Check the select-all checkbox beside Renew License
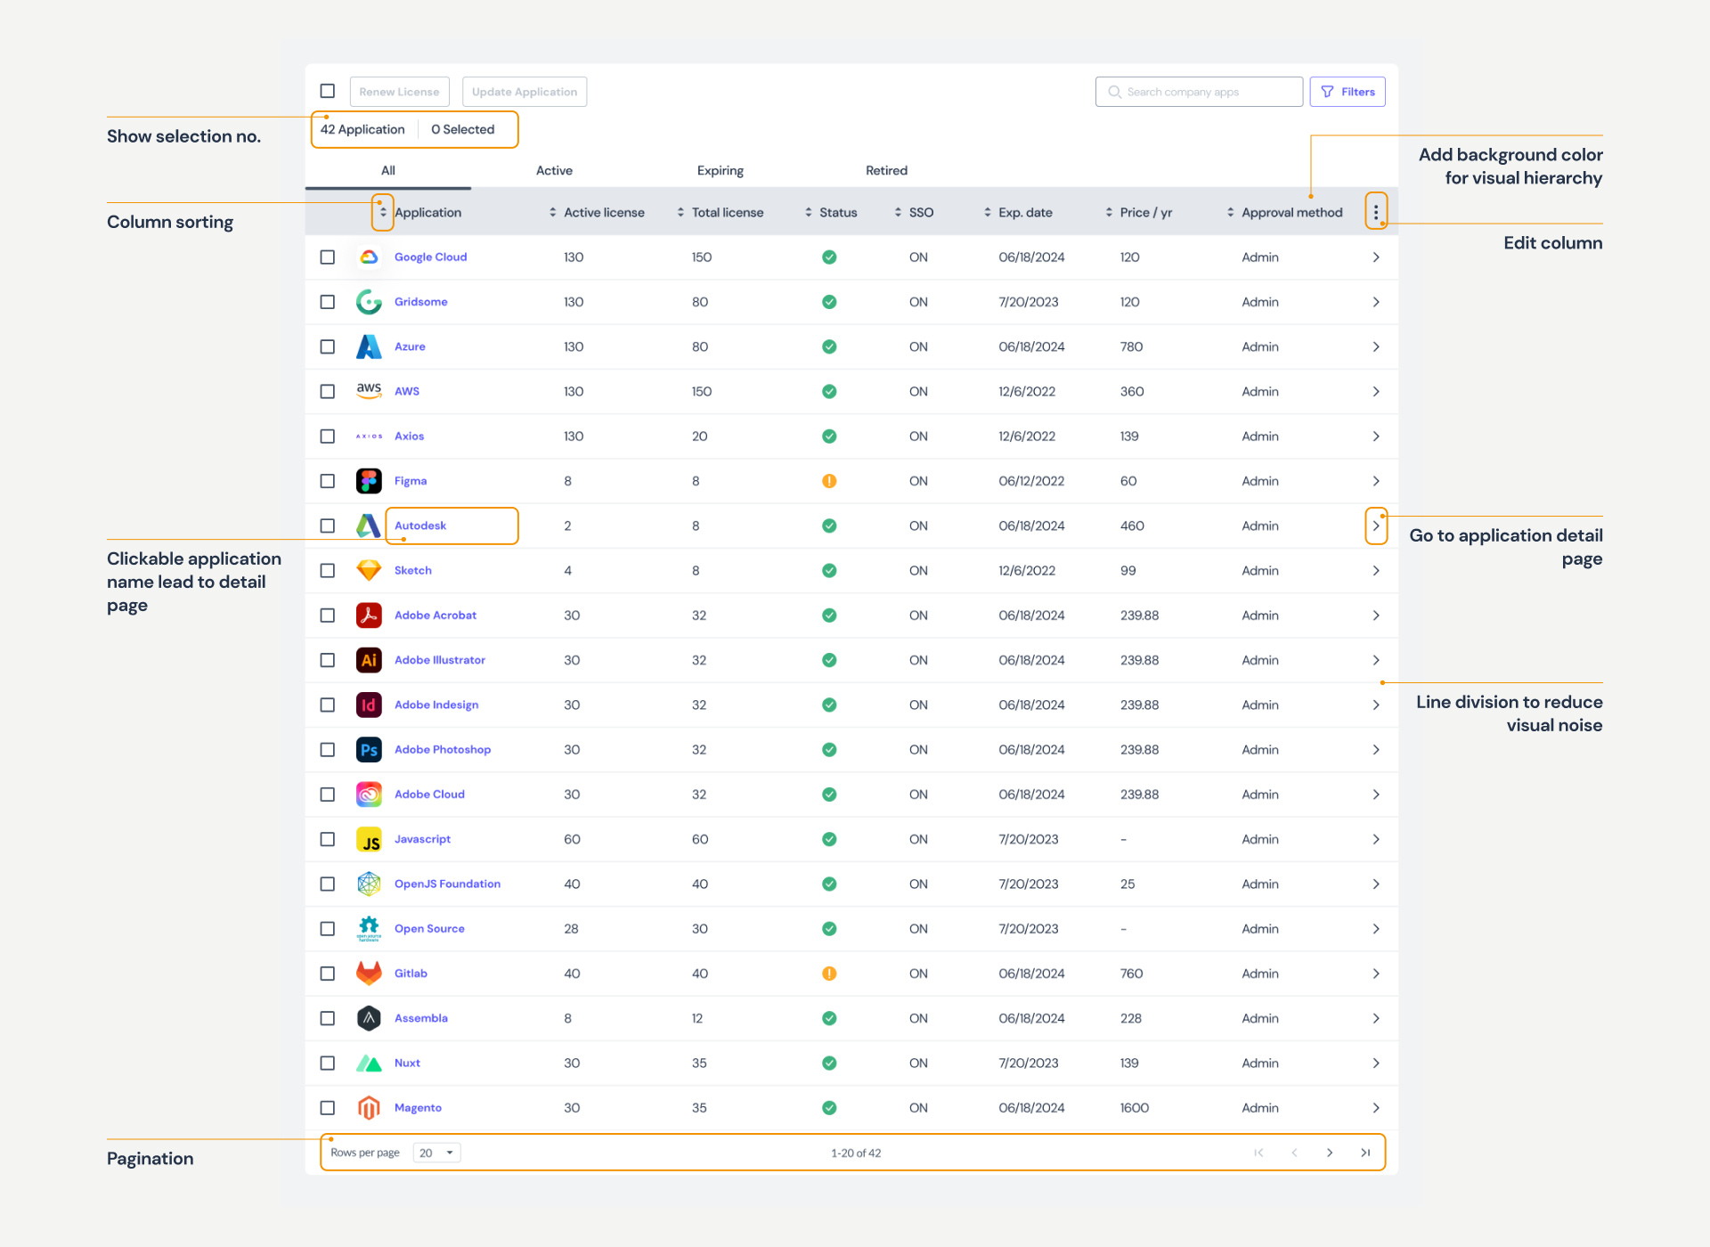Image resolution: width=1710 pixels, height=1247 pixels. (x=328, y=91)
